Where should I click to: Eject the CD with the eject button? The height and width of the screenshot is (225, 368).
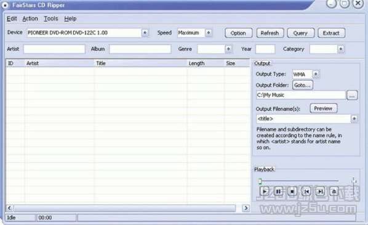(x=334, y=191)
